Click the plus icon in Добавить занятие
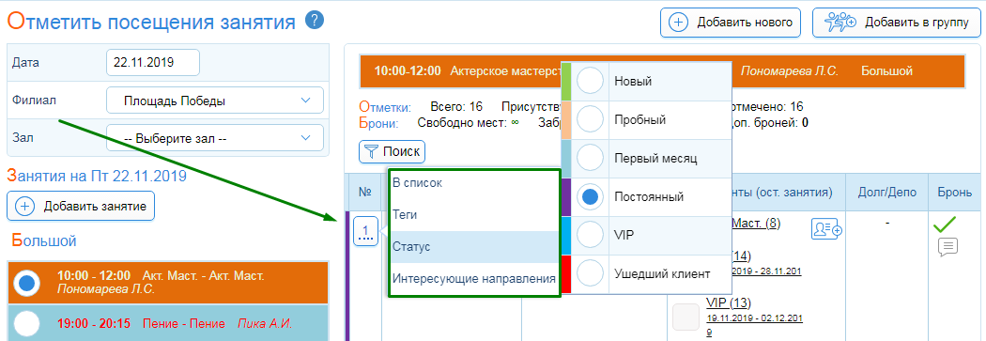The image size is (986, 341). (x=24, y=206)
